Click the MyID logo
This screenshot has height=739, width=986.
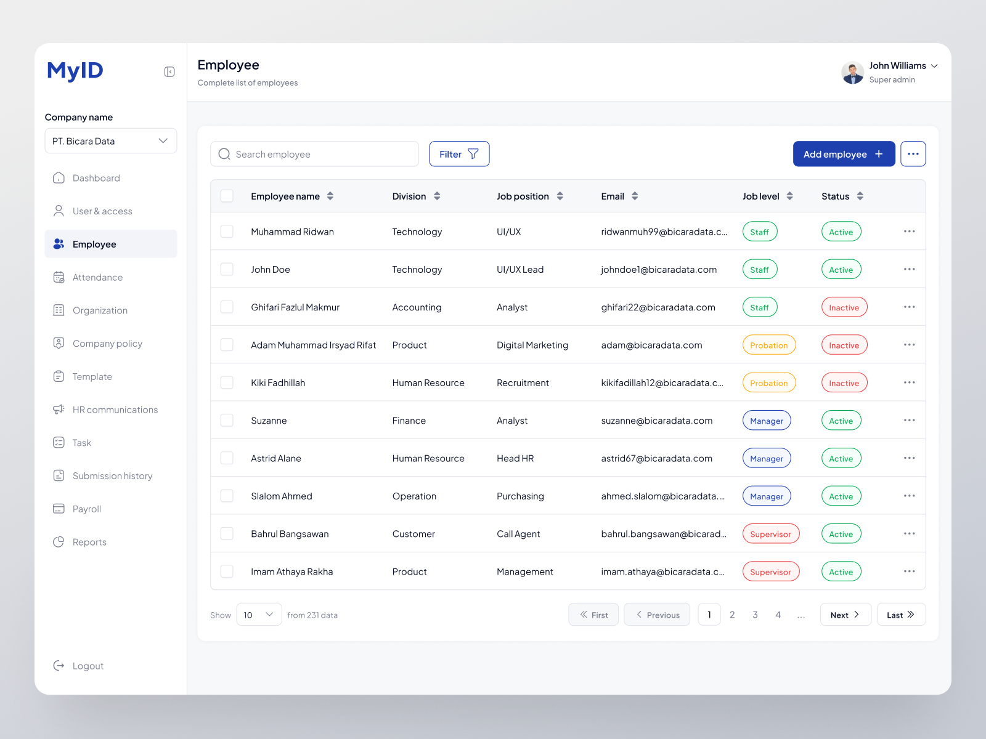click(x=75, y=71)
